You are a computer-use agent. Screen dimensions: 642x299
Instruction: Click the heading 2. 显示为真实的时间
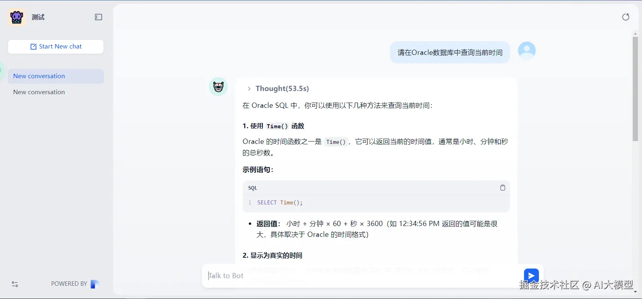[x=272, y=255]
